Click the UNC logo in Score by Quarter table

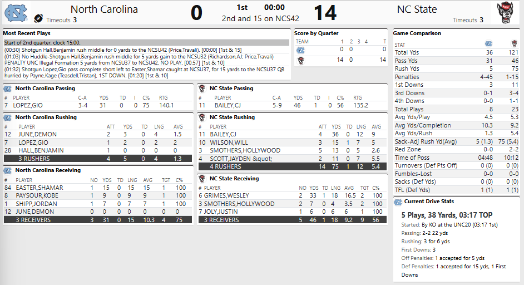[x=300, y=50]
